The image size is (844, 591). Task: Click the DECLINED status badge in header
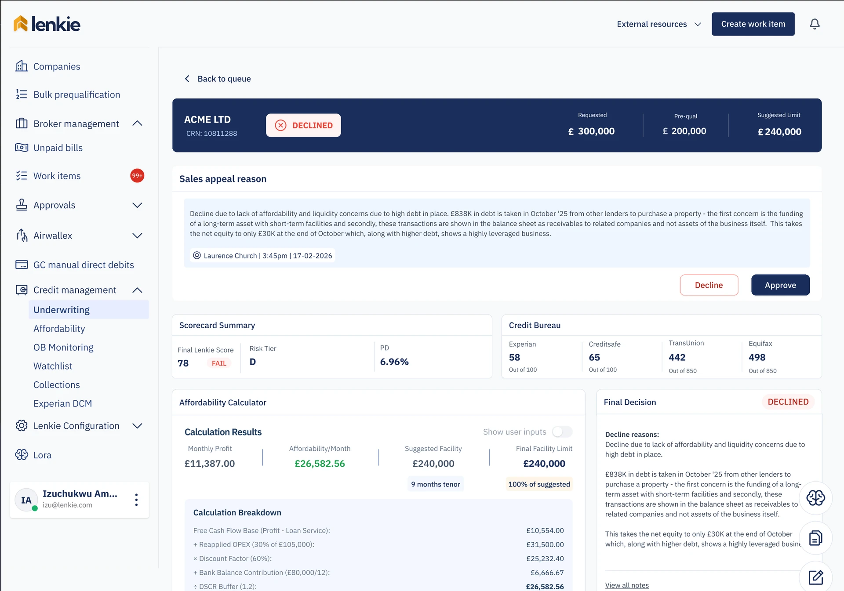pyautogui.click(x=303, y=125)
